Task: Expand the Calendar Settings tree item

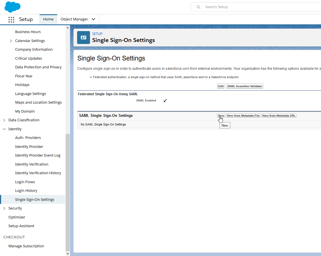Action: 11,41
